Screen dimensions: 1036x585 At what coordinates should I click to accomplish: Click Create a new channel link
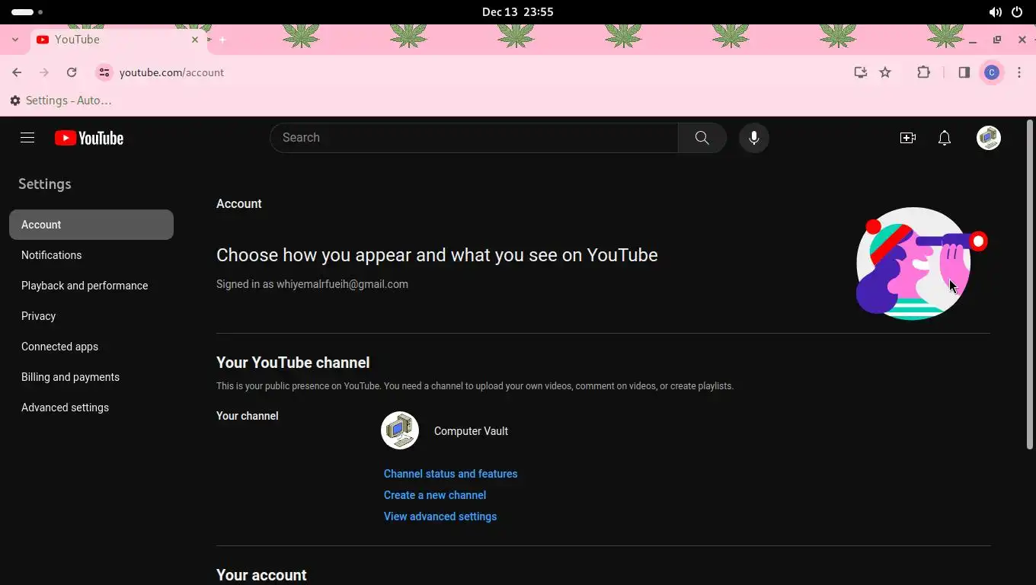click(x=435, y=495)
